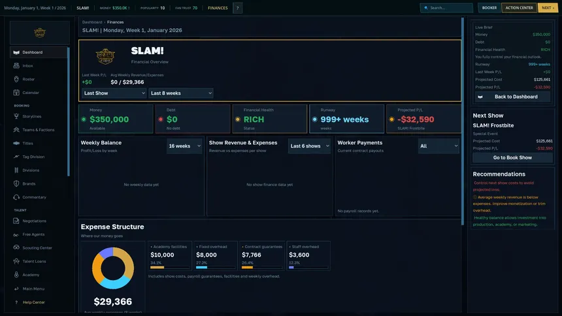Click the Academy icon
Screen dimensions: 562x316
pyautogui.click(x=16, y=275)
